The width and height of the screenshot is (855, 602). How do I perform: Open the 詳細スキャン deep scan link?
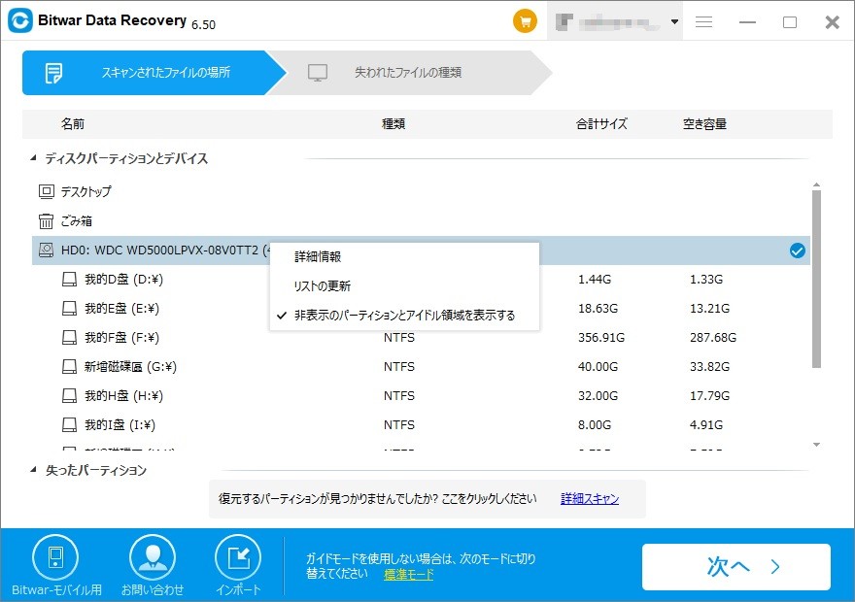(x=590, y=499)
